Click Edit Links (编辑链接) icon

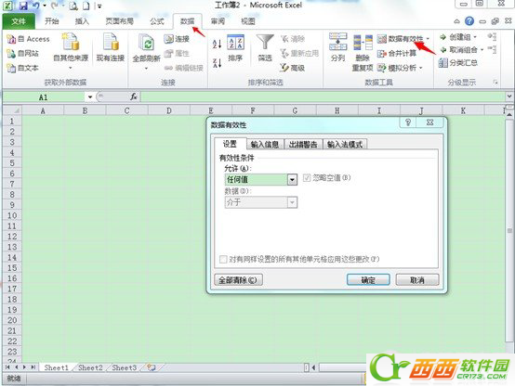(168, 68)
